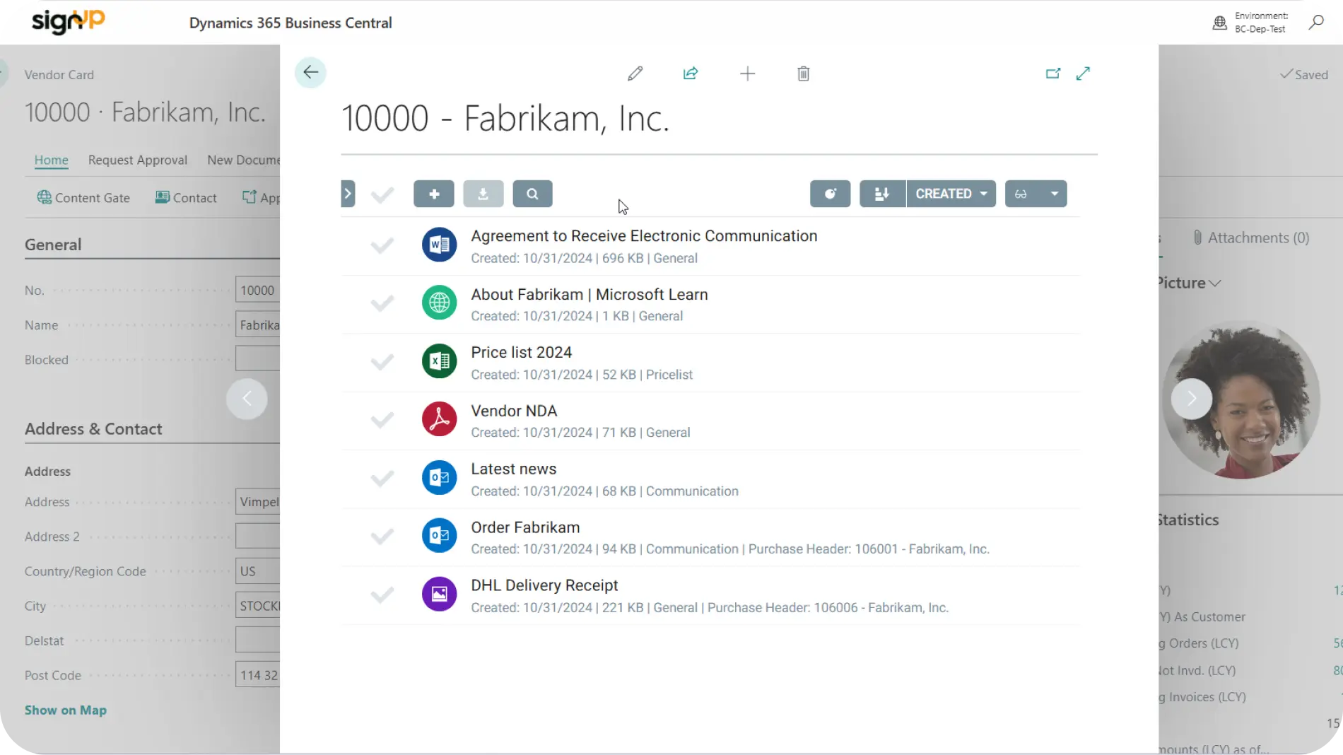Screen dimensions: 1343x755
Task: Click the download document button
Action: point(483,194)
